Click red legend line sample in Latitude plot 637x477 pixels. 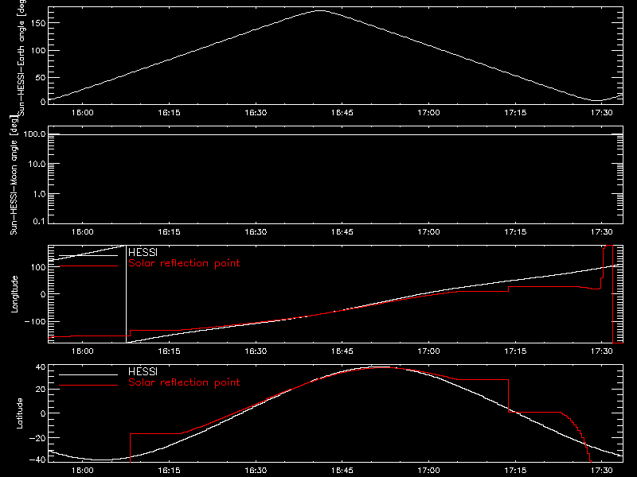[x=88, y=386]
